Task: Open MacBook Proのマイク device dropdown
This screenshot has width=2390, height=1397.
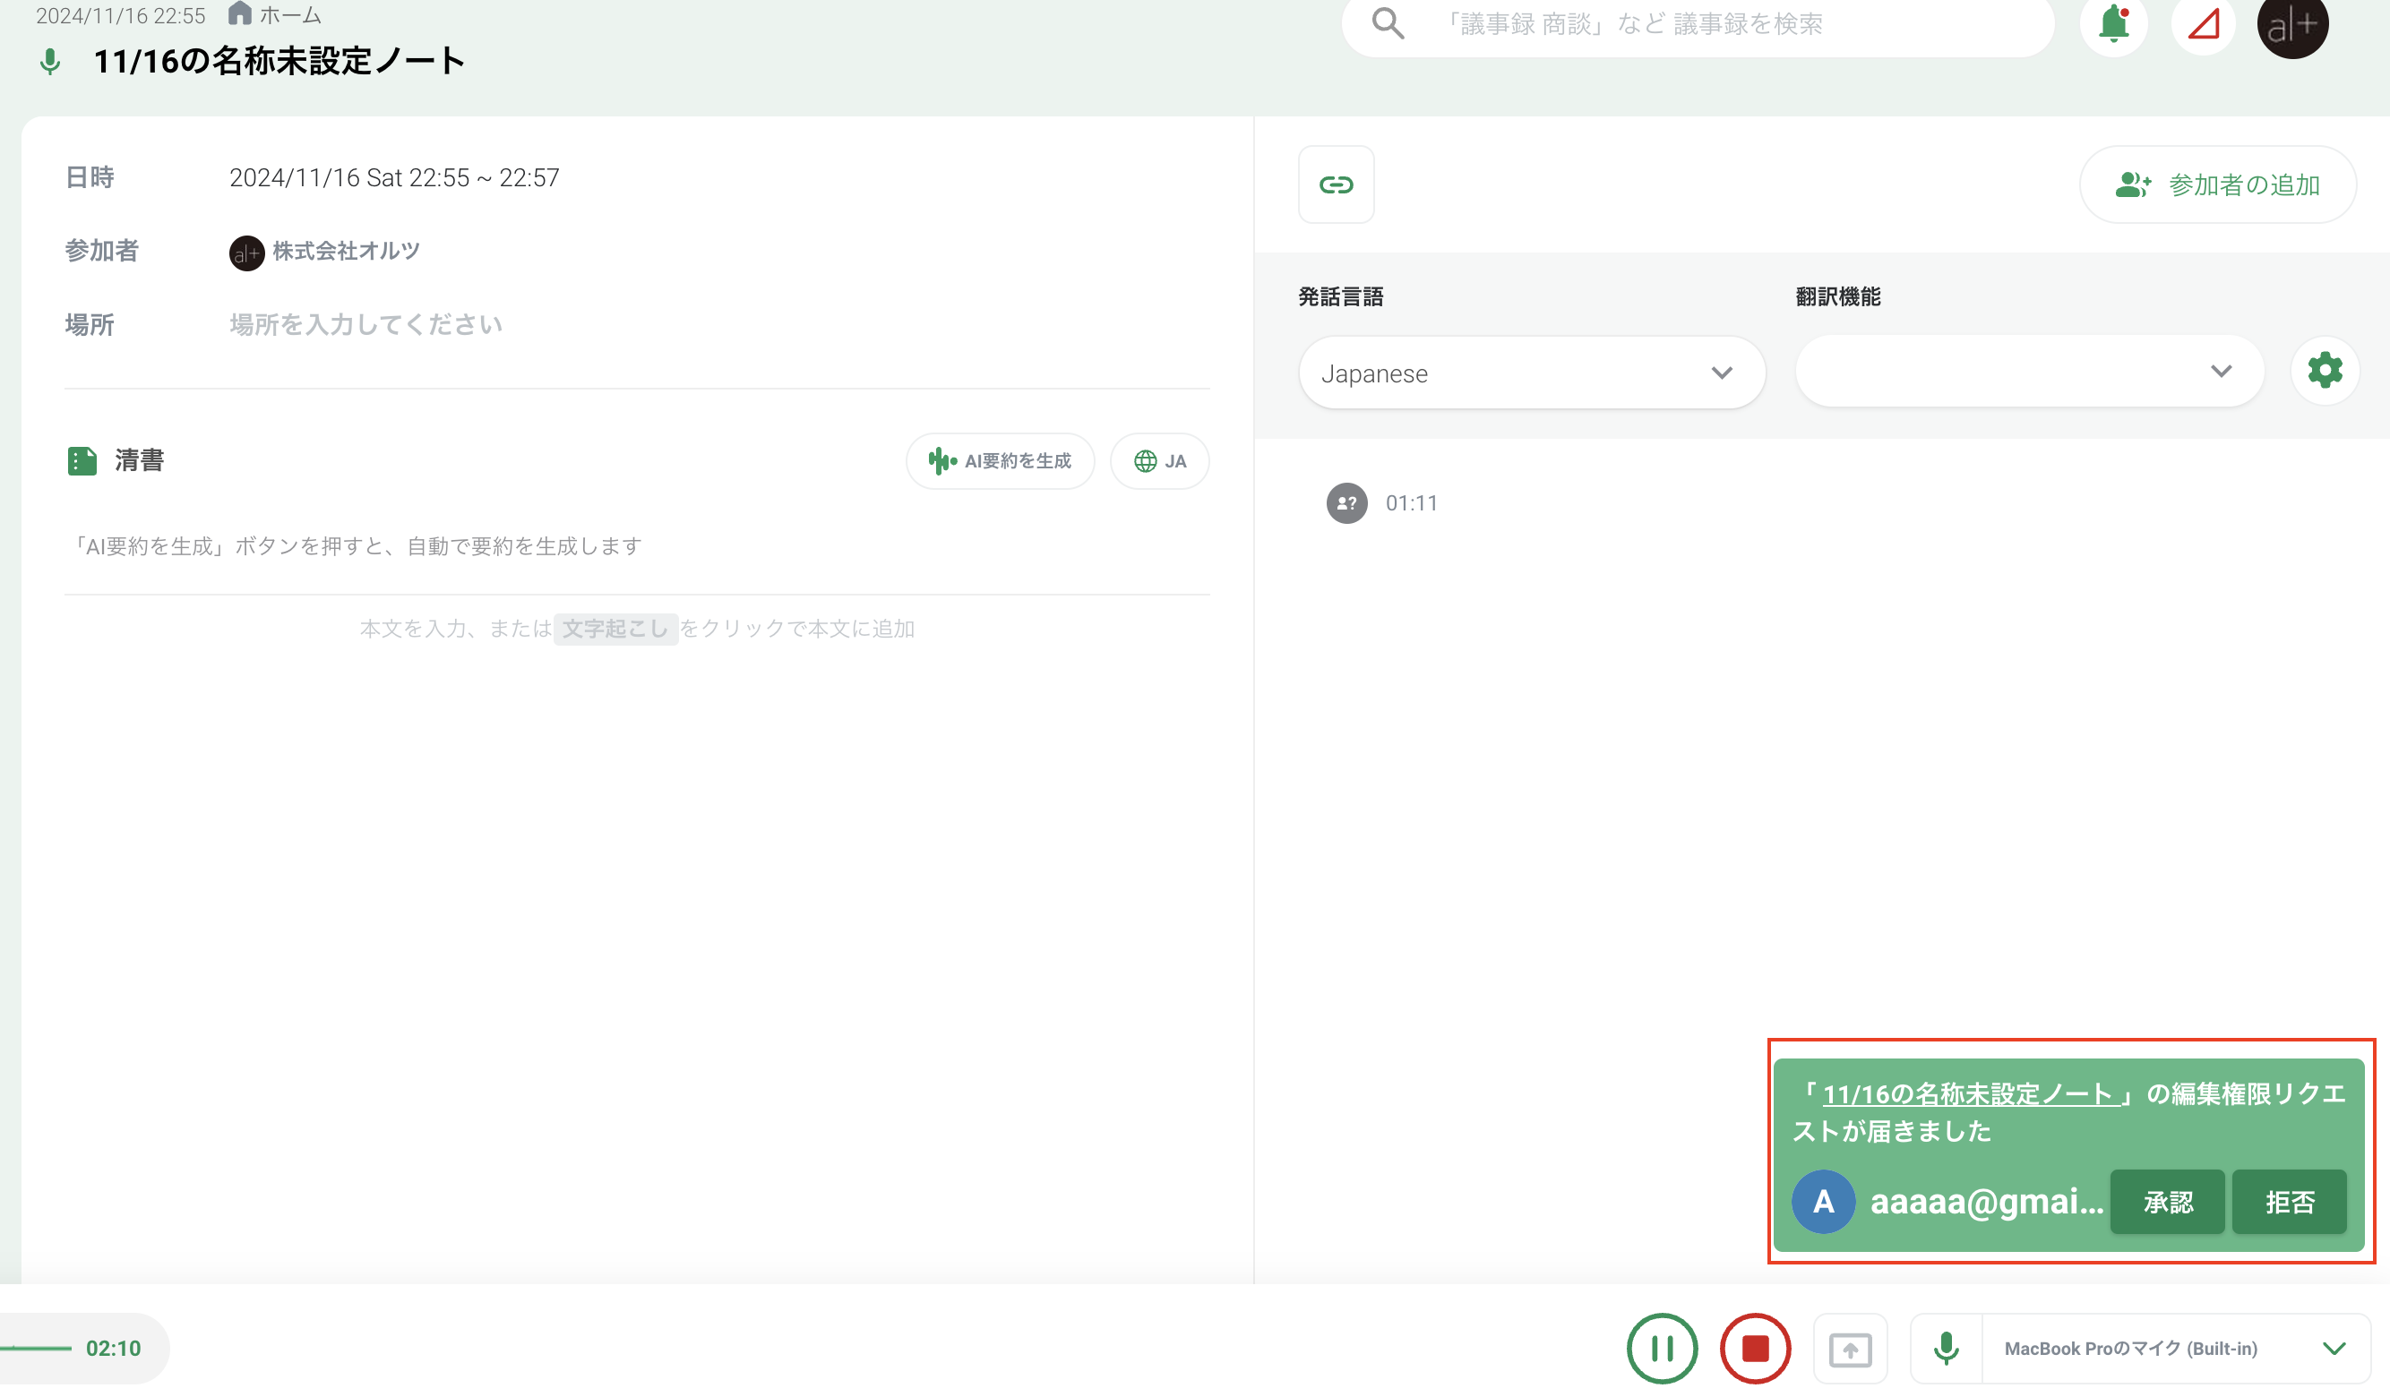Action: (x=2176, y=1349)
